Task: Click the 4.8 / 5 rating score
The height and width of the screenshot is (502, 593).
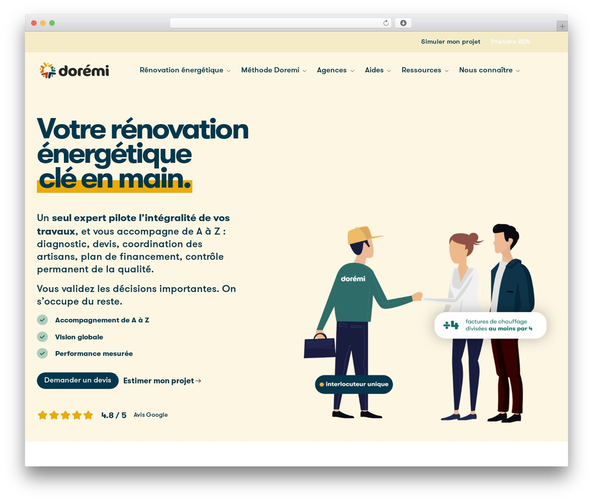Action: [x=114, y=415]
